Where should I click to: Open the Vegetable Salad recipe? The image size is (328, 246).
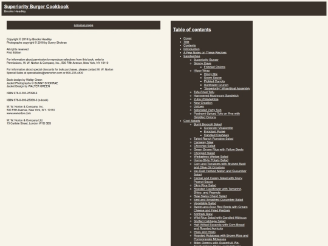click(205, 203)
